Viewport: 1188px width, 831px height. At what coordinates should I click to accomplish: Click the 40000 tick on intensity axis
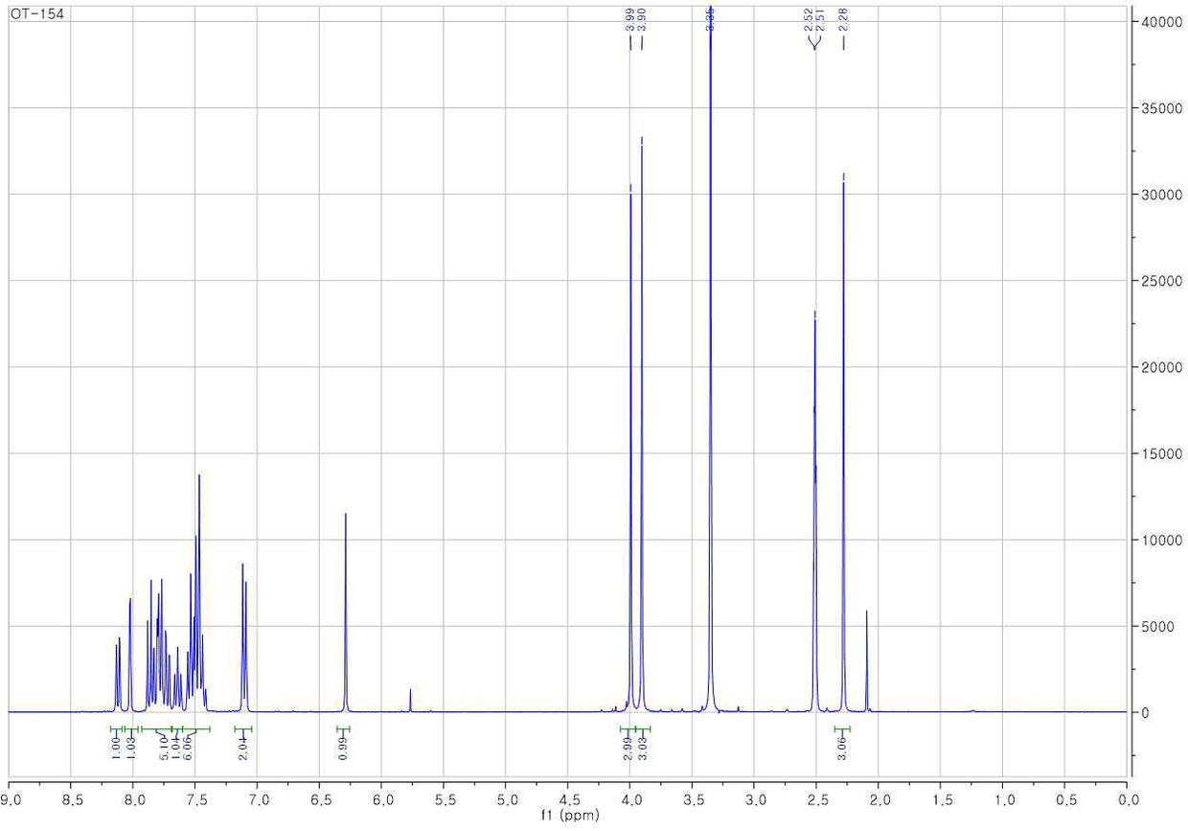click(1158, 21)
